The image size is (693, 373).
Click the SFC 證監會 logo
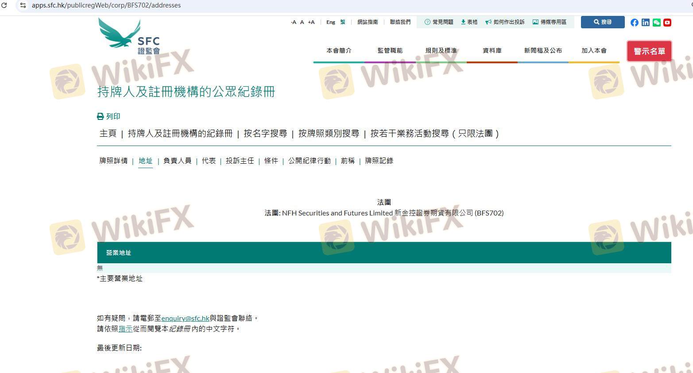[128, 36]
